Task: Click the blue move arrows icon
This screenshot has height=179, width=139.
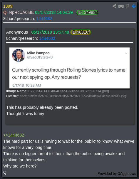Action: coord(134,6)
